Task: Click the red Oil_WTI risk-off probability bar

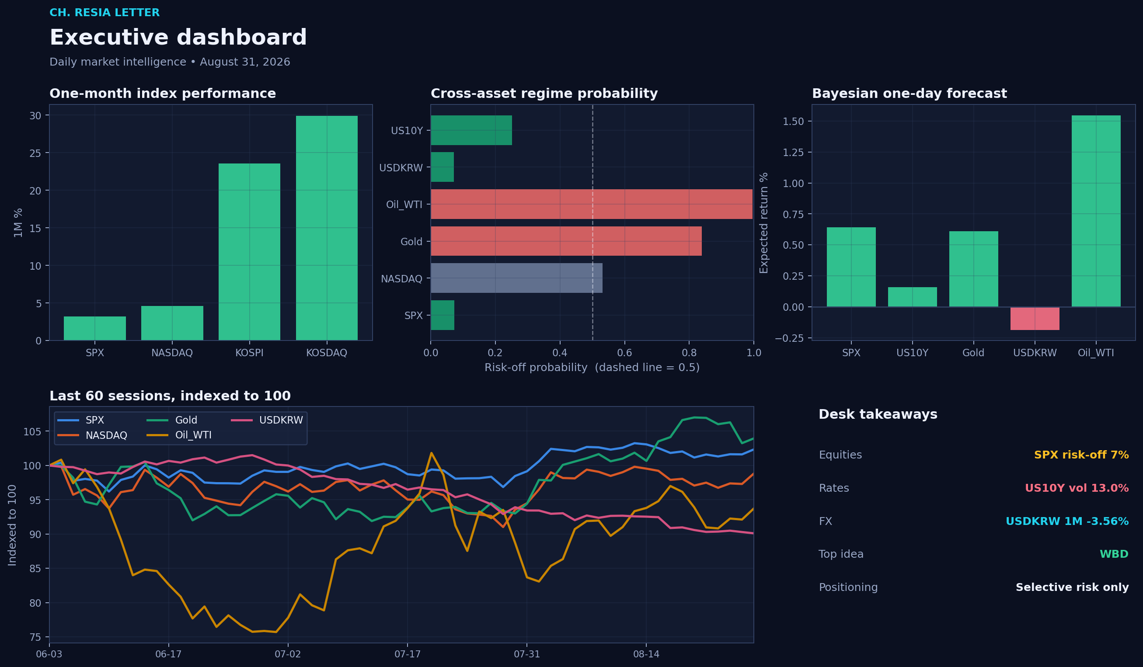Action: (592, 204)
